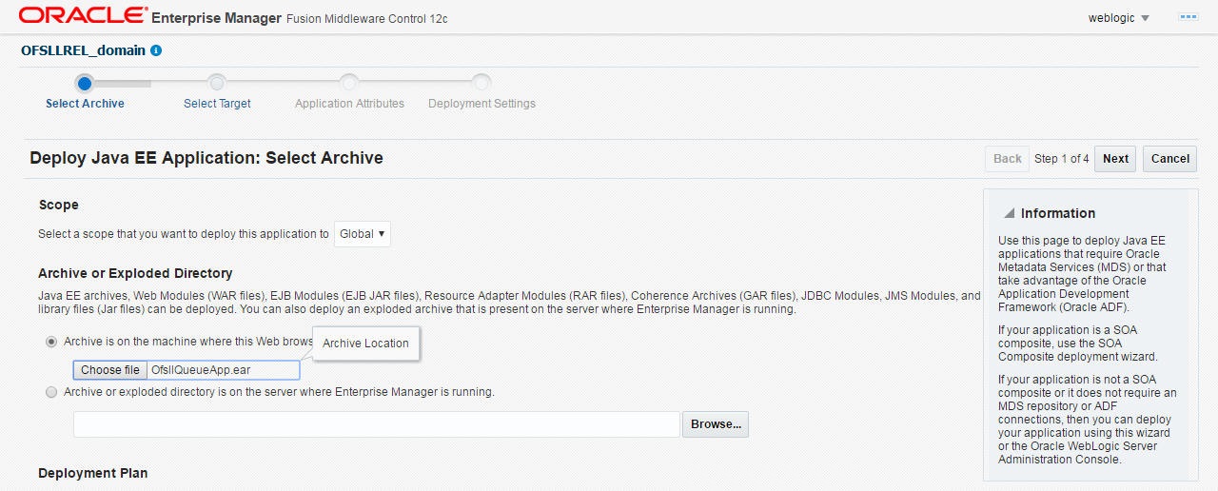Click the Choose file button
The width and height of the screenshot is (1218, 491).
pyautogui.click(x=110, y=370)
